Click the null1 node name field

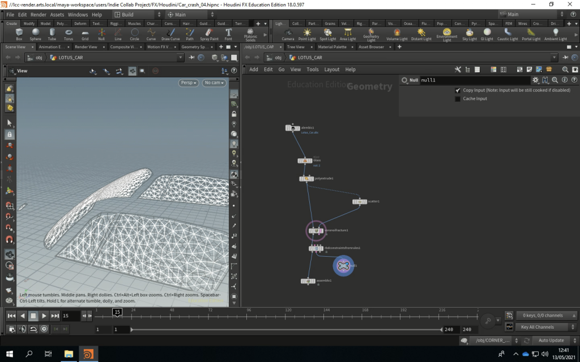tap(475, 80)
